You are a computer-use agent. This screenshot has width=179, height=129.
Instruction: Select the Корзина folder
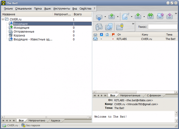click(19, 35)
